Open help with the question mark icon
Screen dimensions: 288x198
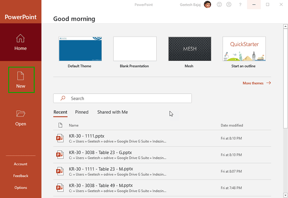240,5
